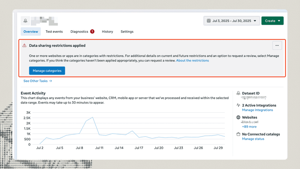
Task: Open the Settings tab
Action: pos(127,32)
